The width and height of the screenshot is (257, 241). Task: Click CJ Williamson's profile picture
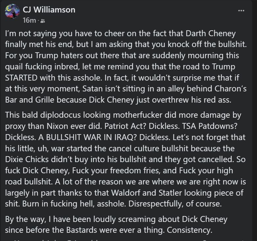click(12, 12)
